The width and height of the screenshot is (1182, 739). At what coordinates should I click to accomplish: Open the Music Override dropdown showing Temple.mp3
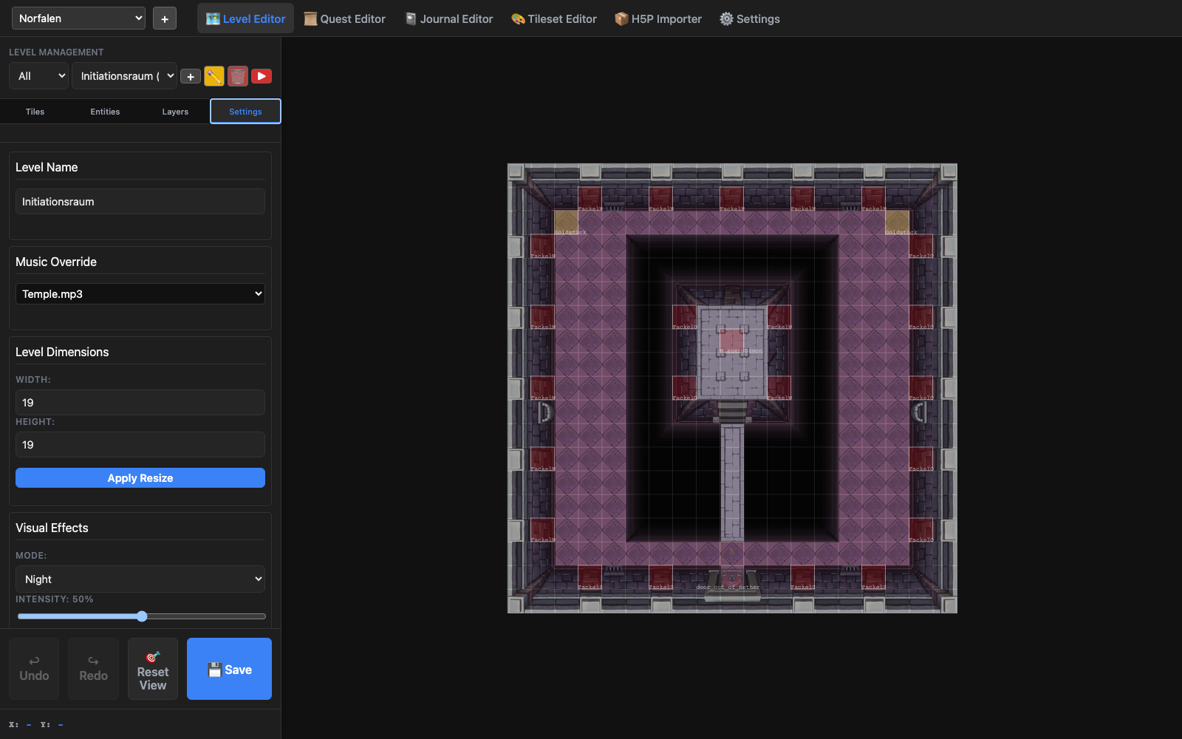click(x=140, y=293)
